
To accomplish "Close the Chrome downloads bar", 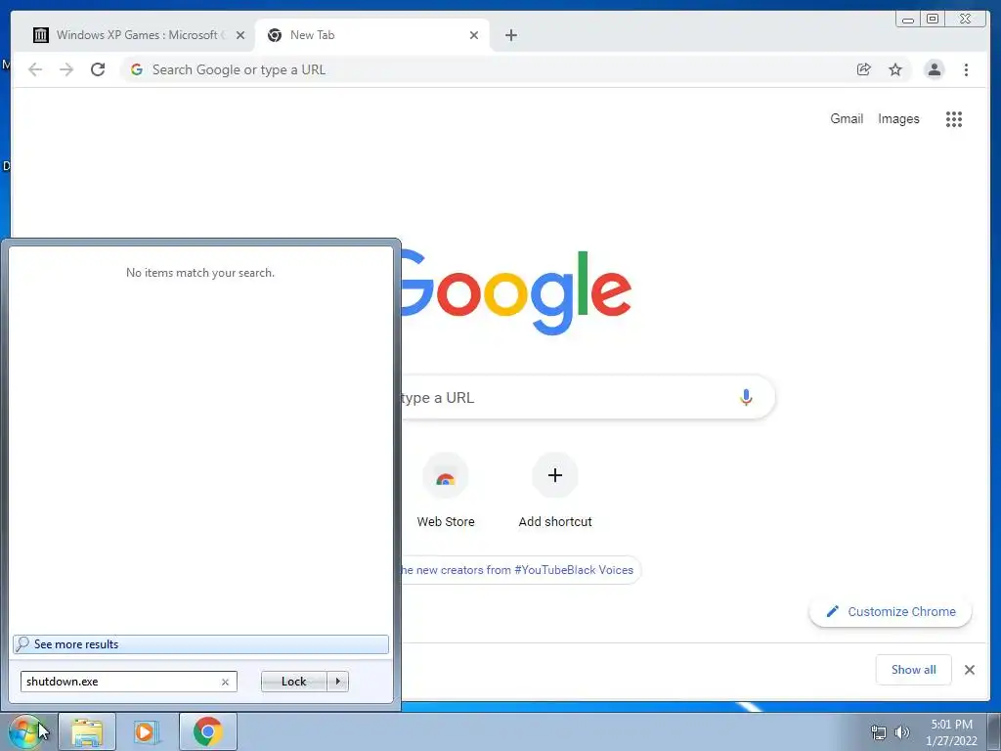I will coord(969,670).
